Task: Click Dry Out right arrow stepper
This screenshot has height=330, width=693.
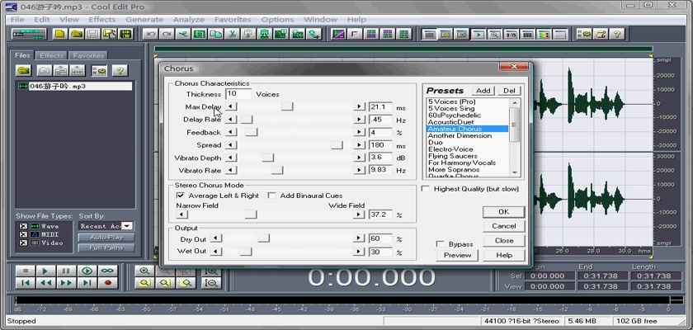Action: tap(358, 238)
